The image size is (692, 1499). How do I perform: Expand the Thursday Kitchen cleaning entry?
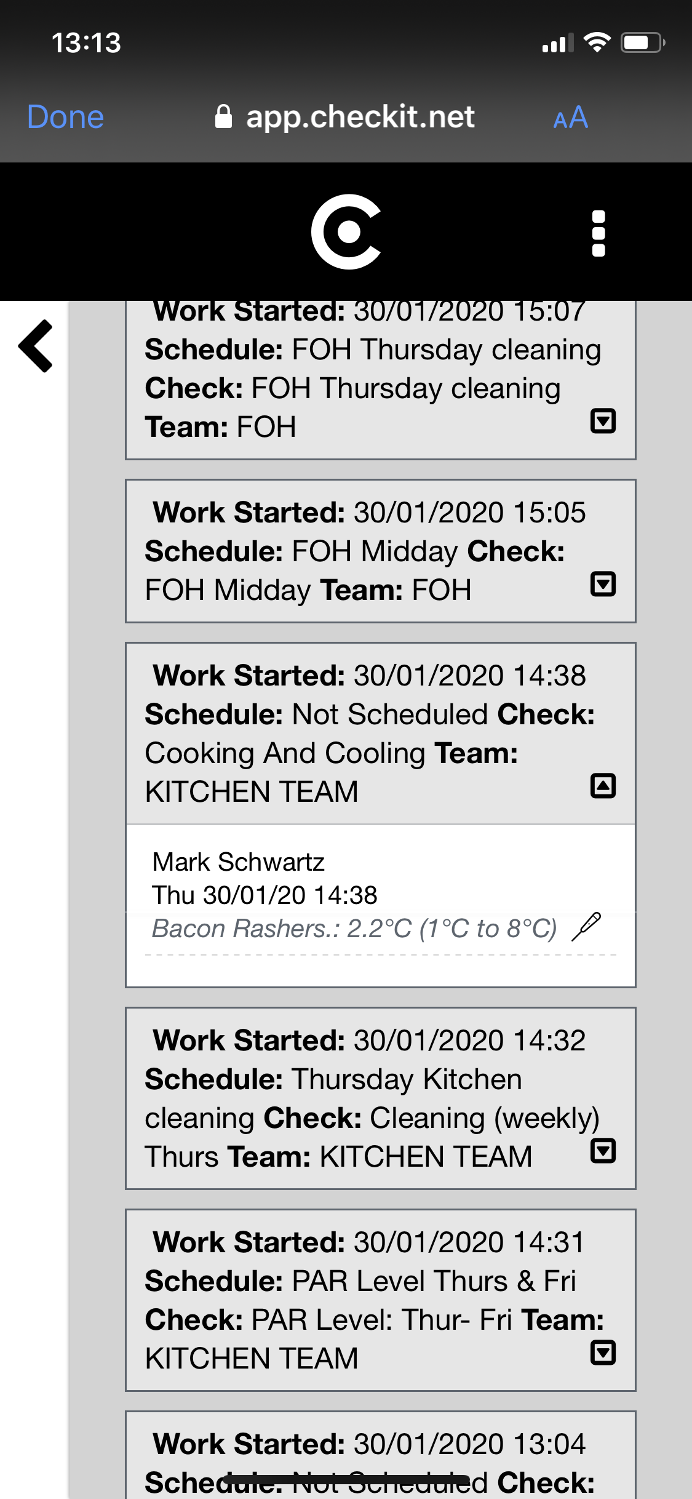click(603, 1151)
